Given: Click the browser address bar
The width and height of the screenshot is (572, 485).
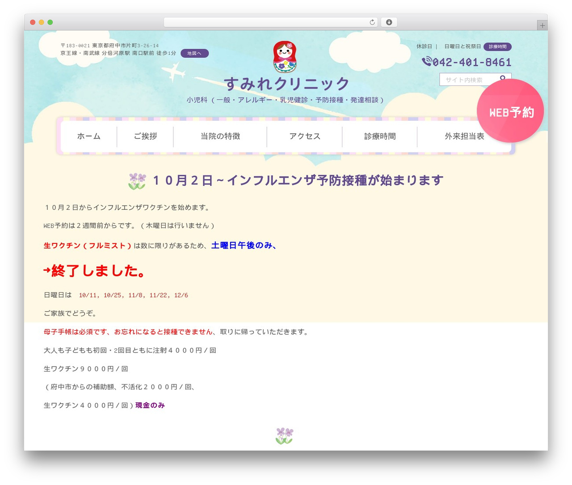Looking at the screenshot, I should [x=270, y=22].
